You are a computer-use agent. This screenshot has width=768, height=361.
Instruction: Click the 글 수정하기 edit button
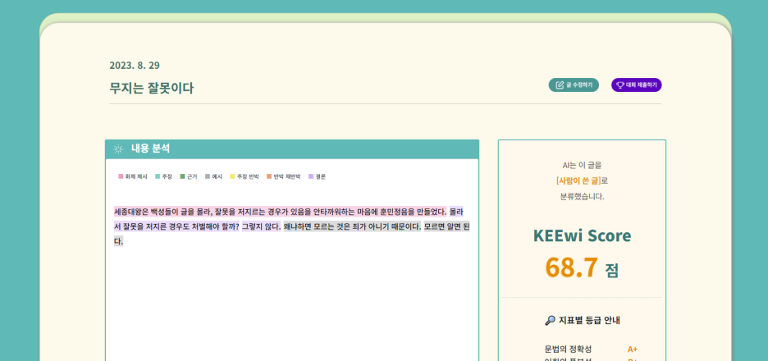pyautogui.click(x=574, y=85)
